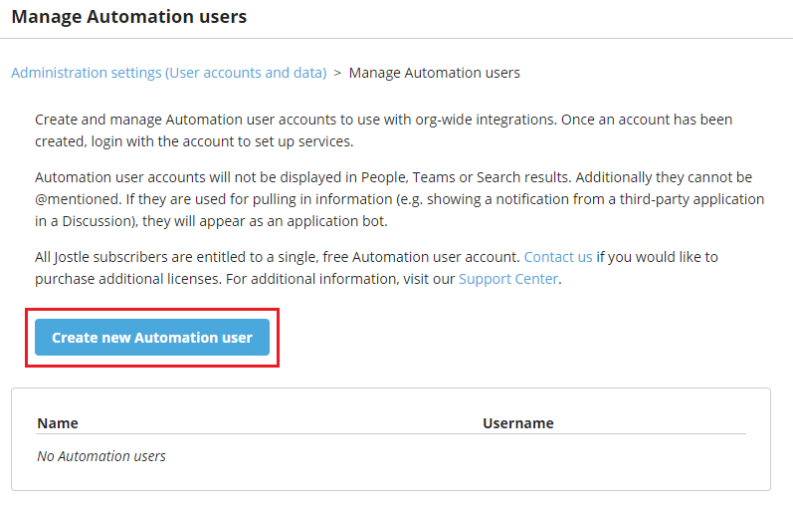
Task: Click the @mentioned word in the description
Action: click(78, 199)
